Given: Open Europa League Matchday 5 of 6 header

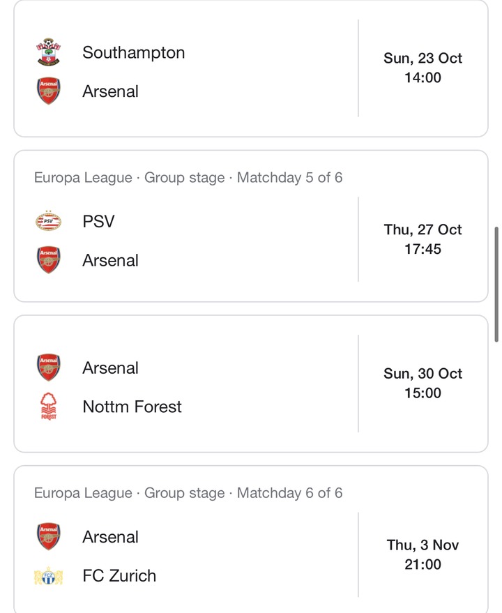Looking at the screenshot, I should (188, 178).
